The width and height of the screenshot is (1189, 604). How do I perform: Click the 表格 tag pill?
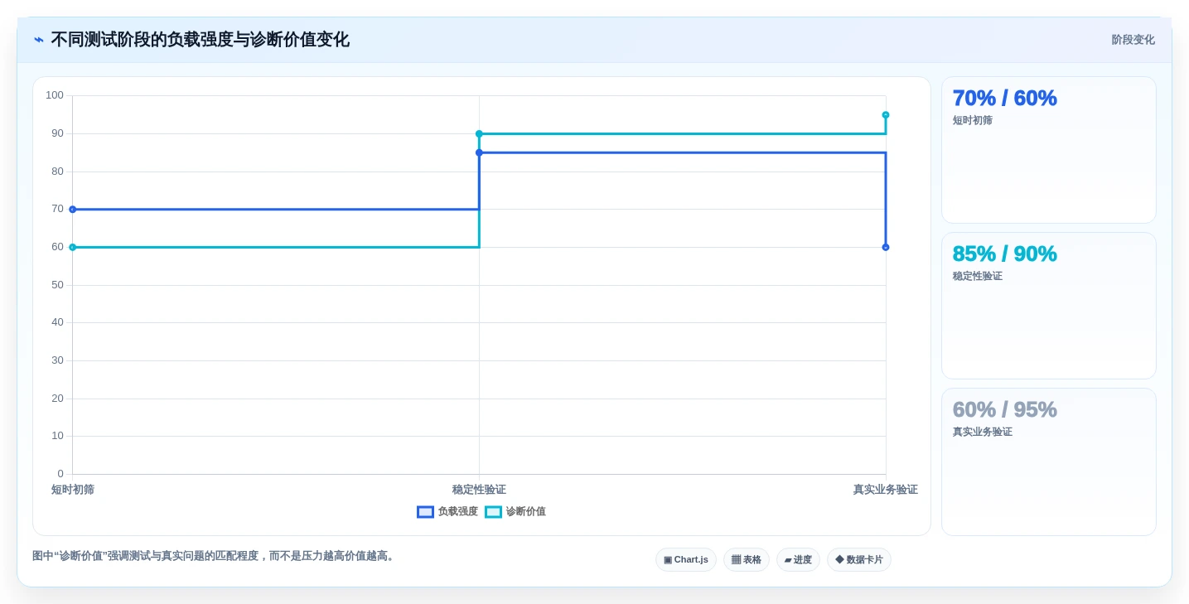[746, 560]
